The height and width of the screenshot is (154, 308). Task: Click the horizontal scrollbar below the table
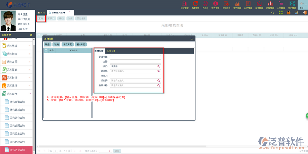point(123,146)
